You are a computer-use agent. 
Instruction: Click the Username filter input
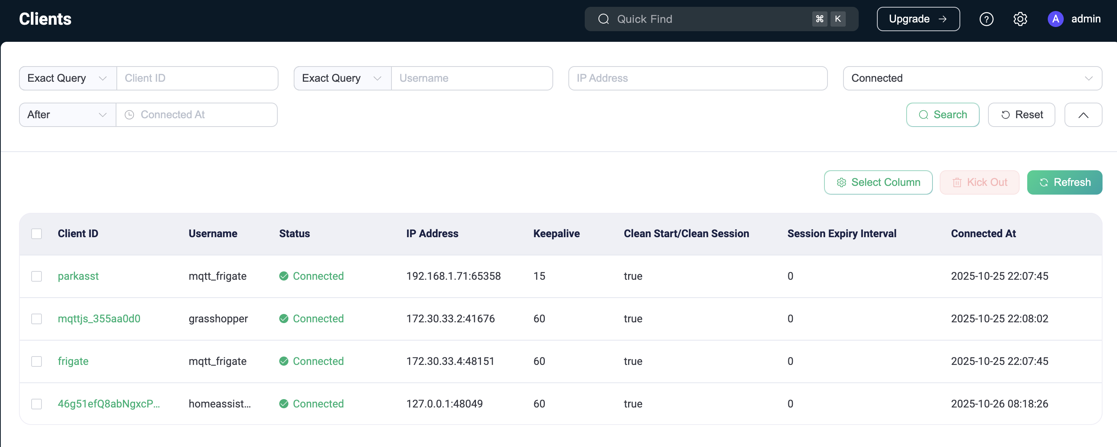coord(471,78)
